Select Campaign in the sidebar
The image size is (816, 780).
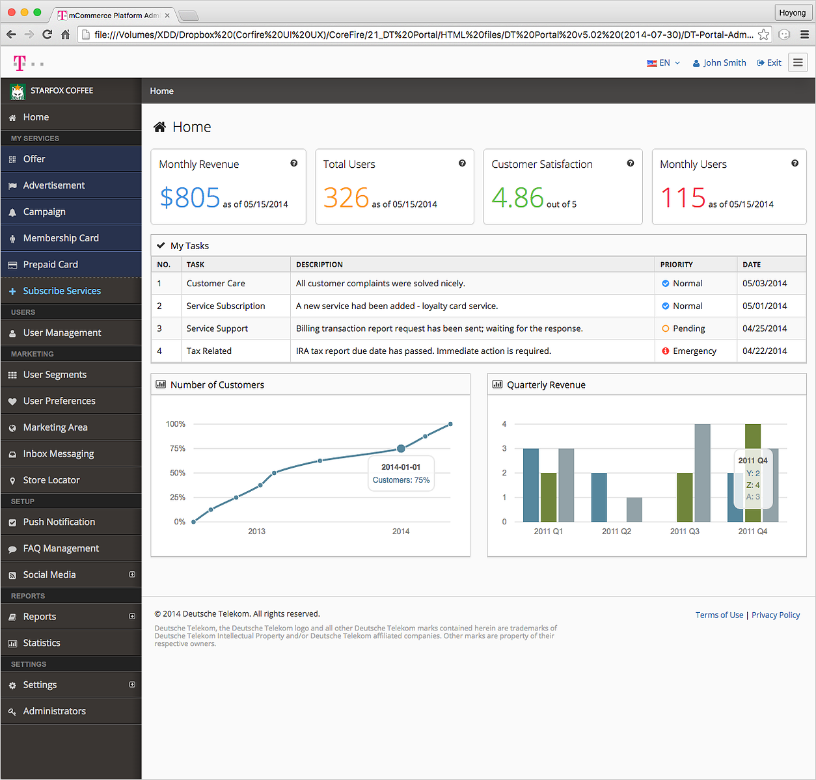tap(71, 211)
